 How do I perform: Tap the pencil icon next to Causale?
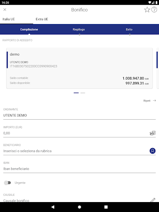[153, 200]
